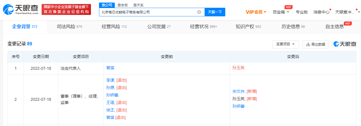Open the 孙原 person link
Viewport: 361px width, 126px height.
110,88
